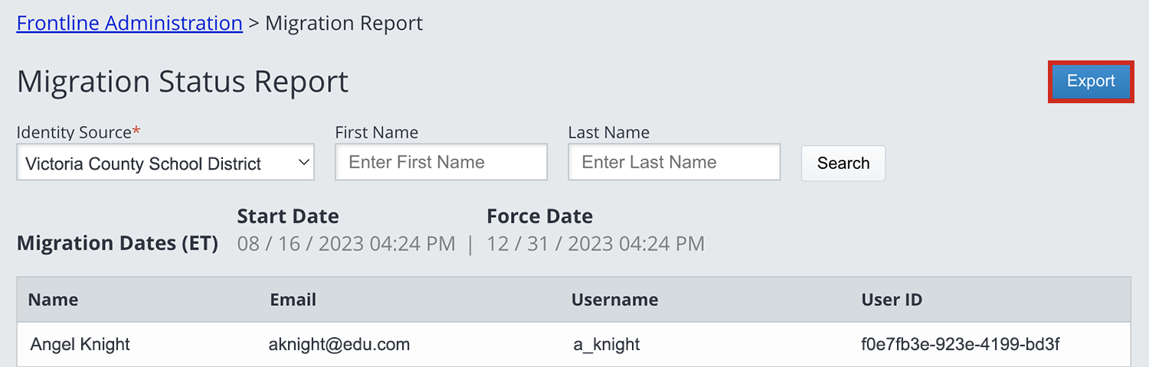The height and width of the screenshot is (367, 1149).
Task: Focus the Enter First Name field
Action: point(441,162)
